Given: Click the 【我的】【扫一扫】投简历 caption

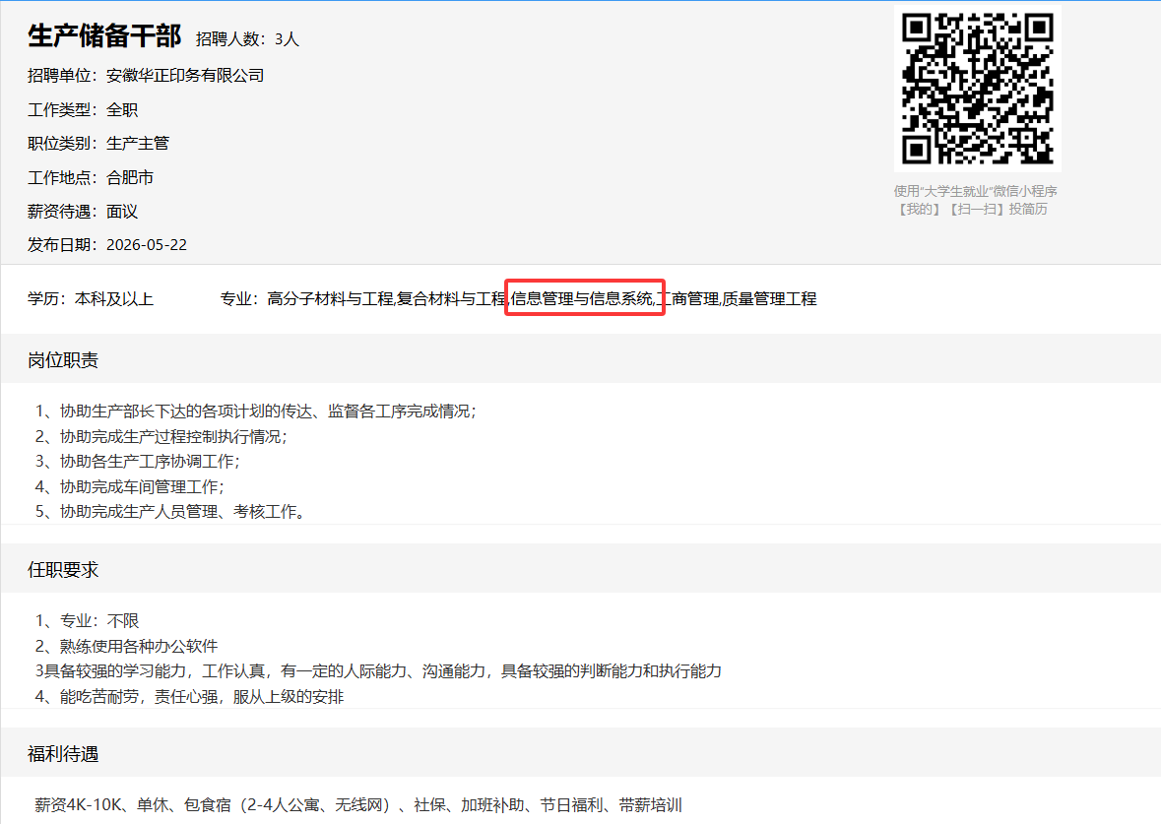Looking at the screenshot, I should click(x=972, y=210).
